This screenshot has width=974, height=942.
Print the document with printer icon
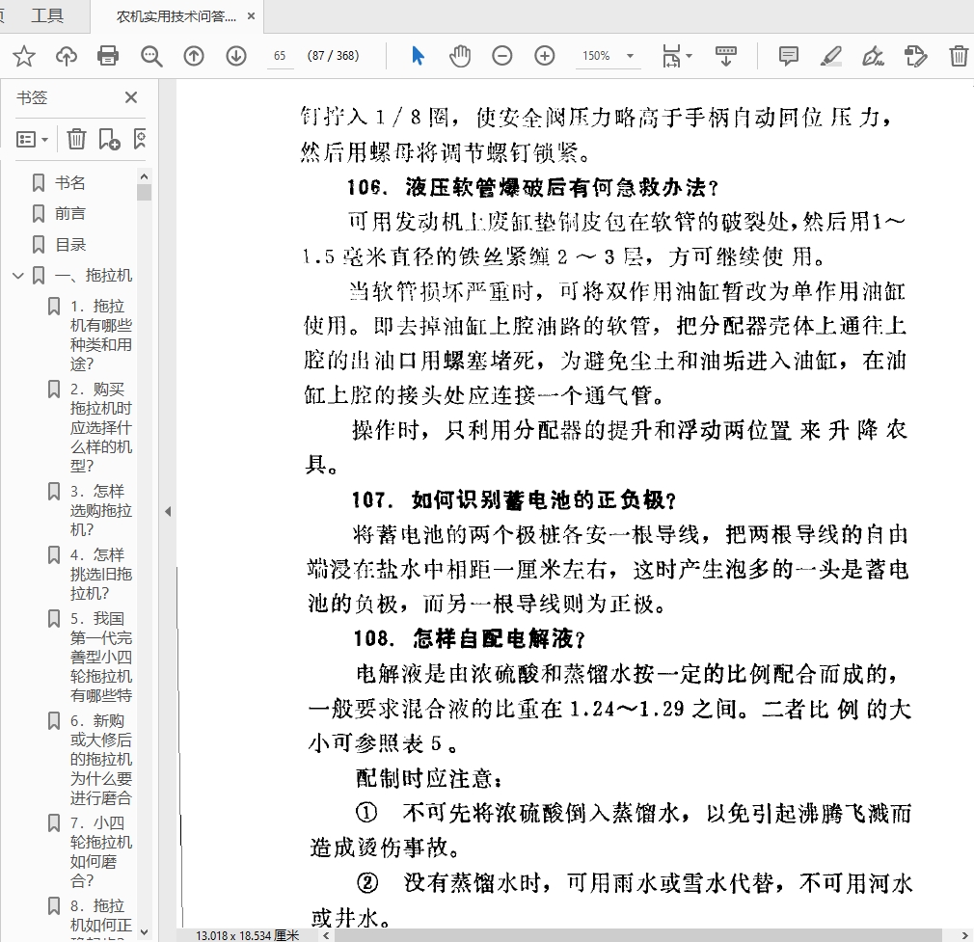click(109, 56)
